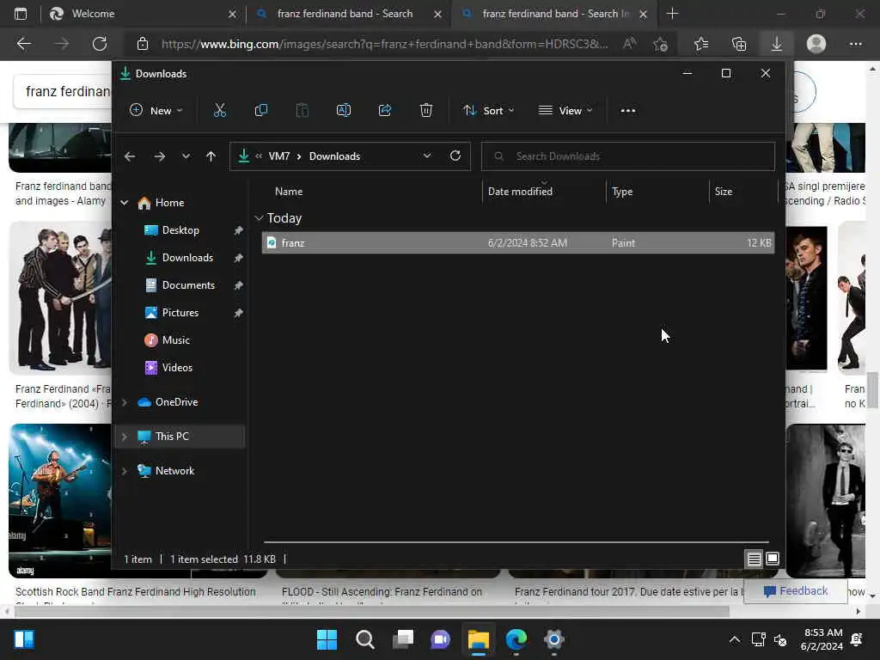This screenshot has width=880, height=660.
Task: Click the Share icon in File Explorer toolbar
Action: [x=385, y=111]
